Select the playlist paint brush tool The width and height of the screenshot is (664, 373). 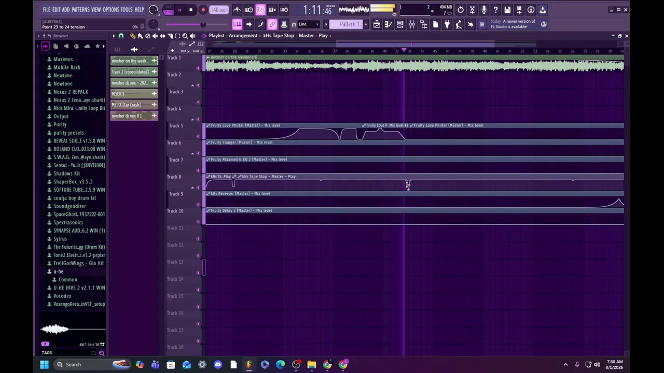[x=140, y=36]
